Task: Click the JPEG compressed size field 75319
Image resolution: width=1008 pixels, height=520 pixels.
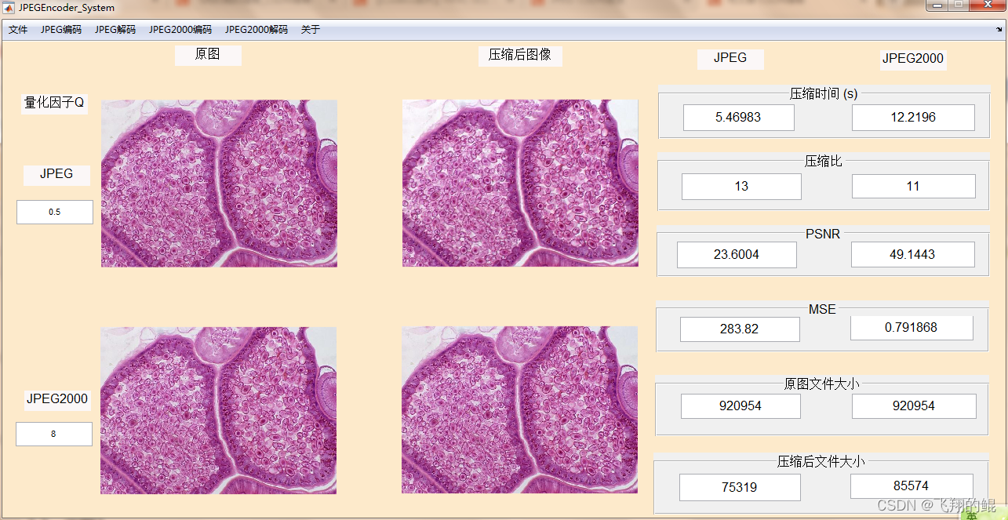Action: pyautogui.click(x=740, y=487)
